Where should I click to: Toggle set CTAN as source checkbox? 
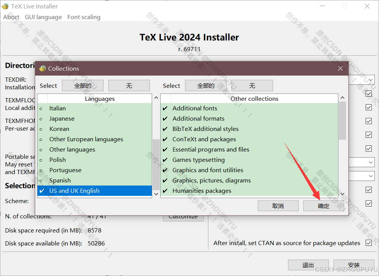[369, 243]
